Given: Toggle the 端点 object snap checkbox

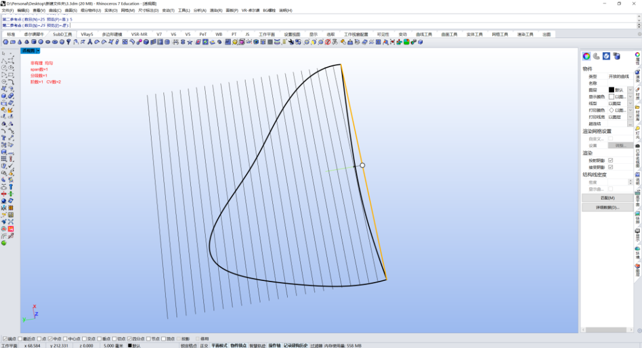Looking at the screenshot, I should (x=5, y=339).
